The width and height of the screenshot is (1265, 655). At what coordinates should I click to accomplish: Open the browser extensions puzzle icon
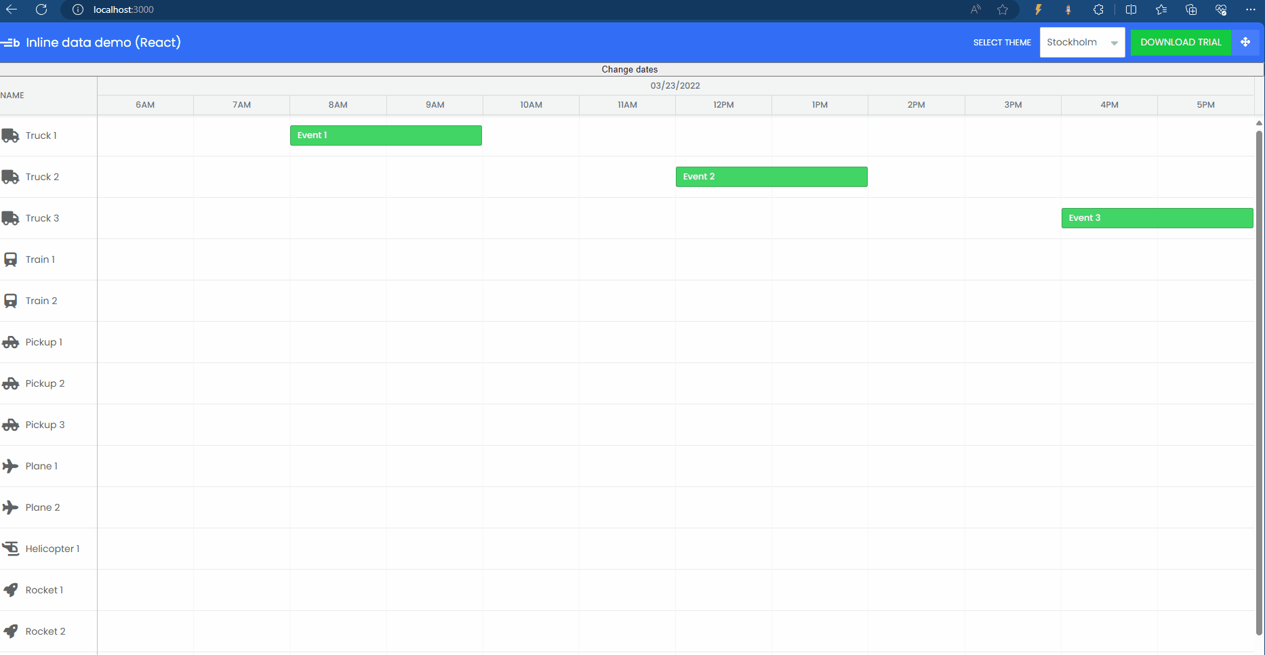coord(1099,9)
